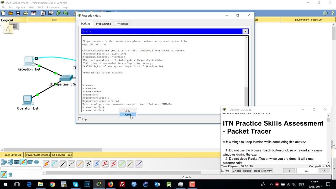
Task: Open FileZilla from the taskbar
Action: point(122,185)
